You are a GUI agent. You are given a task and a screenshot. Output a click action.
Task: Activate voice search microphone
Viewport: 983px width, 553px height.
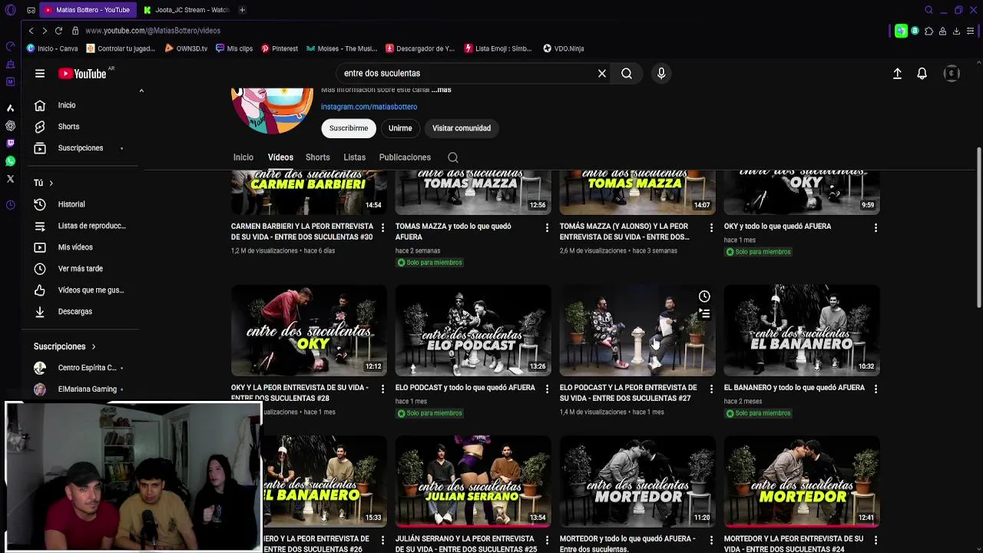point(661,74)
